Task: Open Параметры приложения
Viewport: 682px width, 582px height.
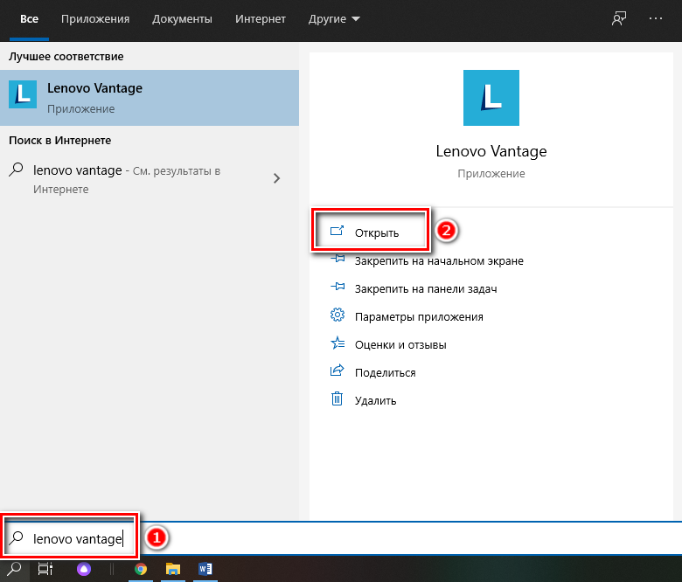Action: pyautogui.click(x=419, y=317)
